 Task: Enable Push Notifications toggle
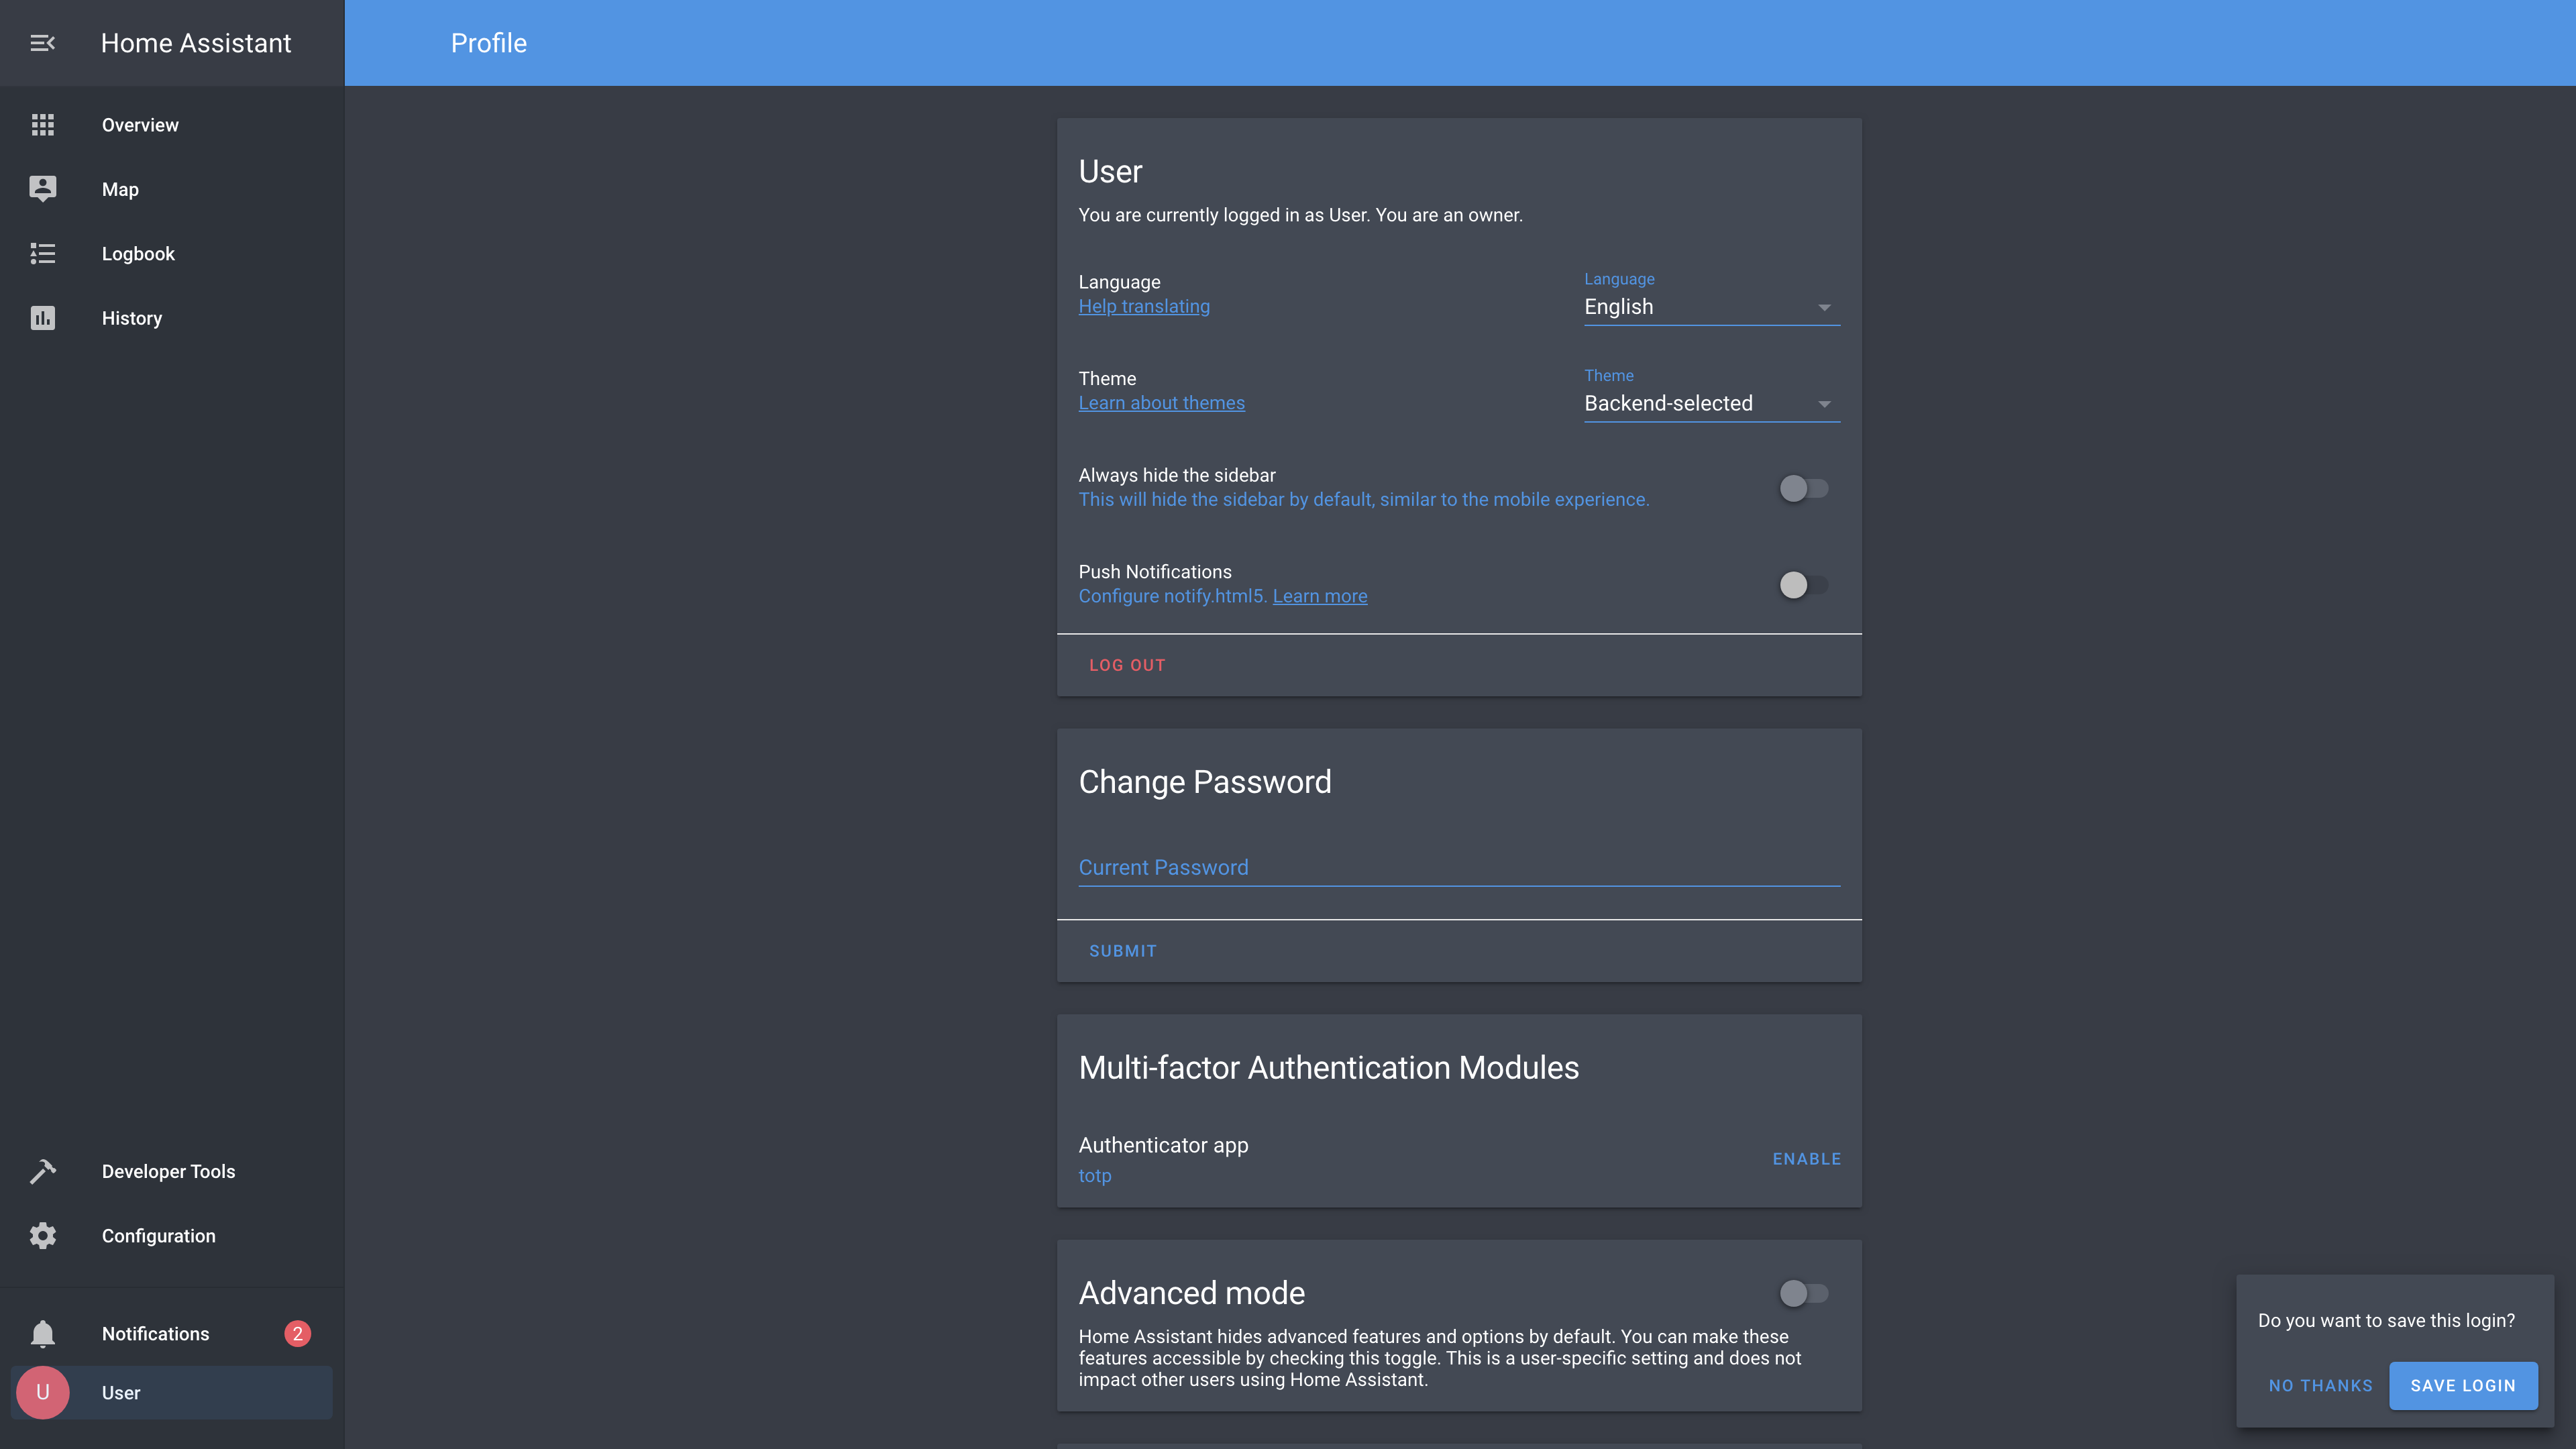1803,585
